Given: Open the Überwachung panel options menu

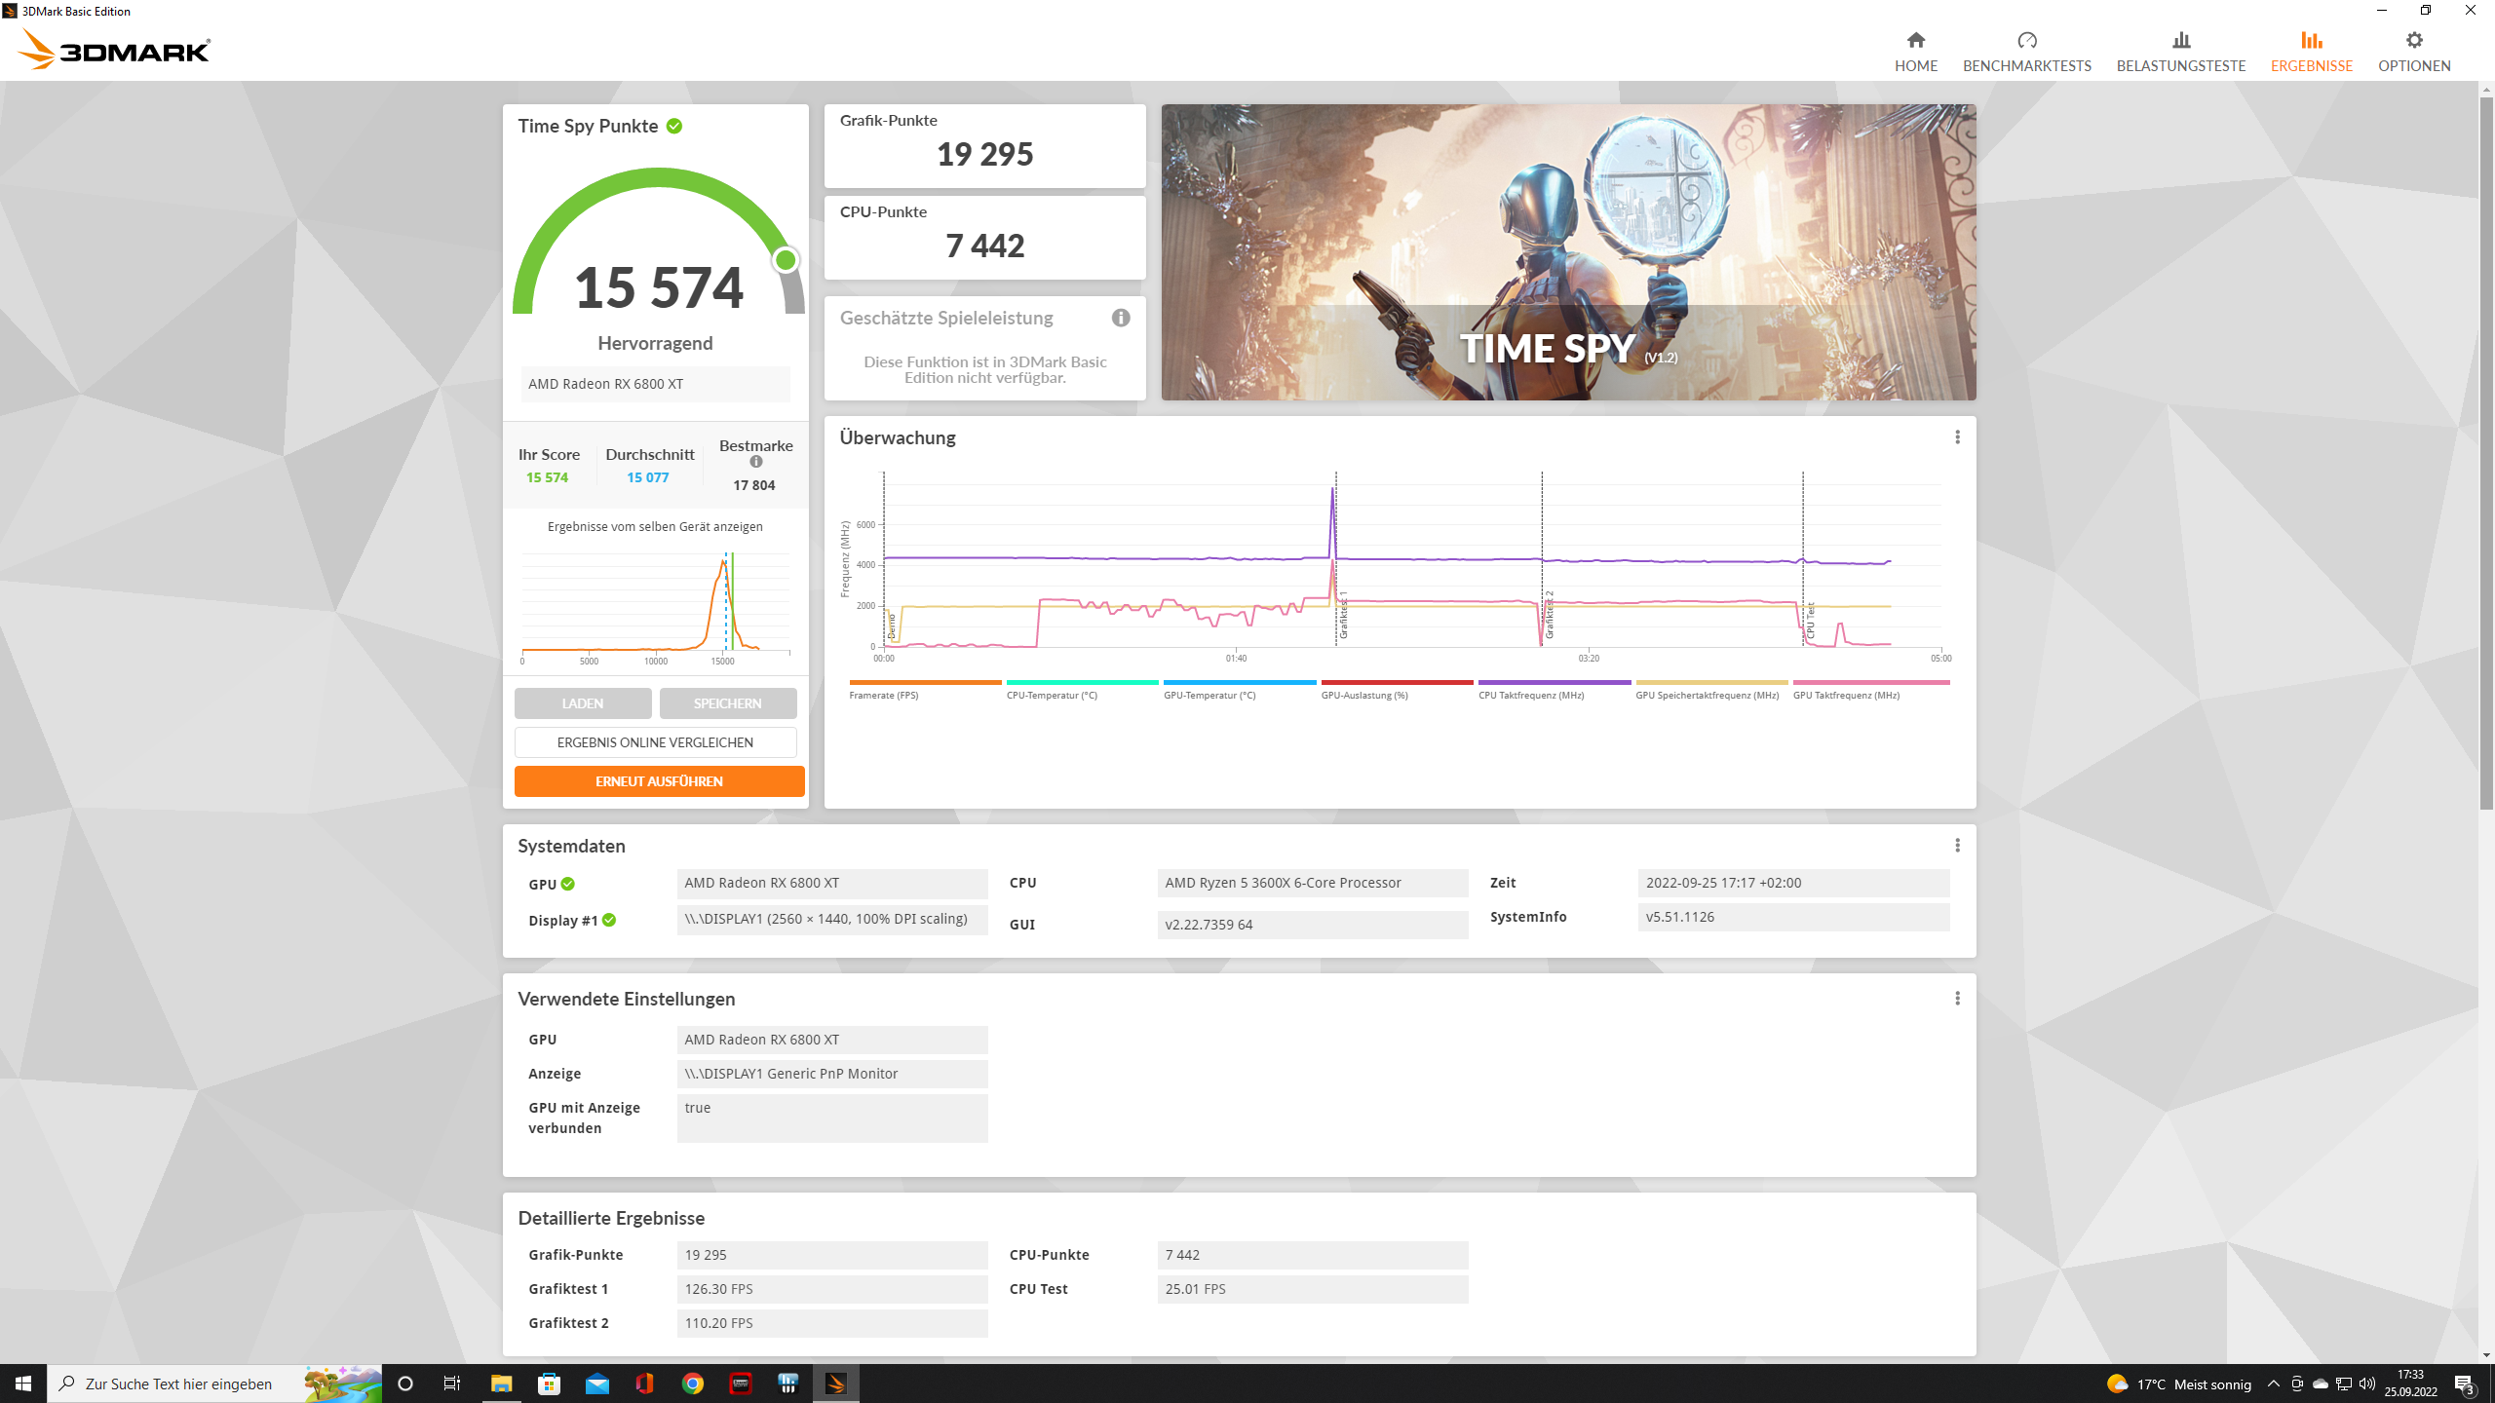Looking at the screenshot, I should [1957, 437].
